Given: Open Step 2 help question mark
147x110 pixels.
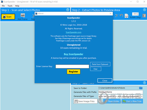Looking at the screenshot, I should coord(145,10).
